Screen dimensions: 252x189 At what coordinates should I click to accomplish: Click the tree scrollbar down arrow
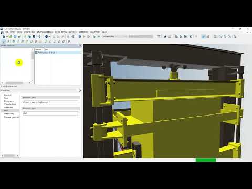(32, 81)
